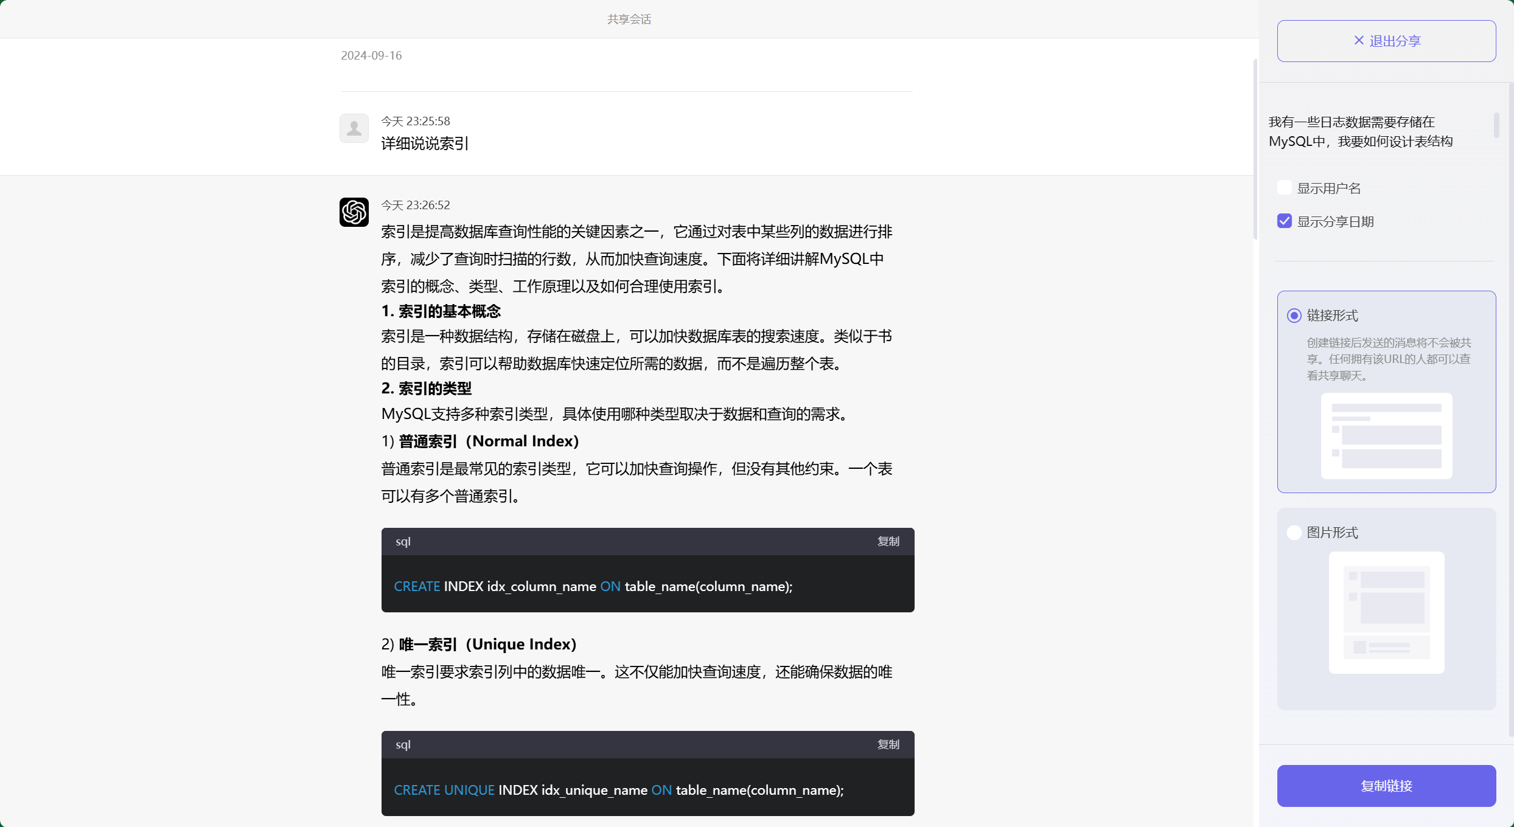1514x827 pixels.
Task: Click the sql label on second code block
Action: pyautogui.click(x=403, y=744)
